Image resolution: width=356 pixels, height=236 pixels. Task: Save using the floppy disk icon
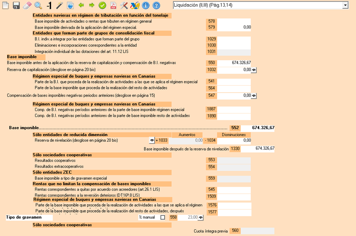click(16, 5)
